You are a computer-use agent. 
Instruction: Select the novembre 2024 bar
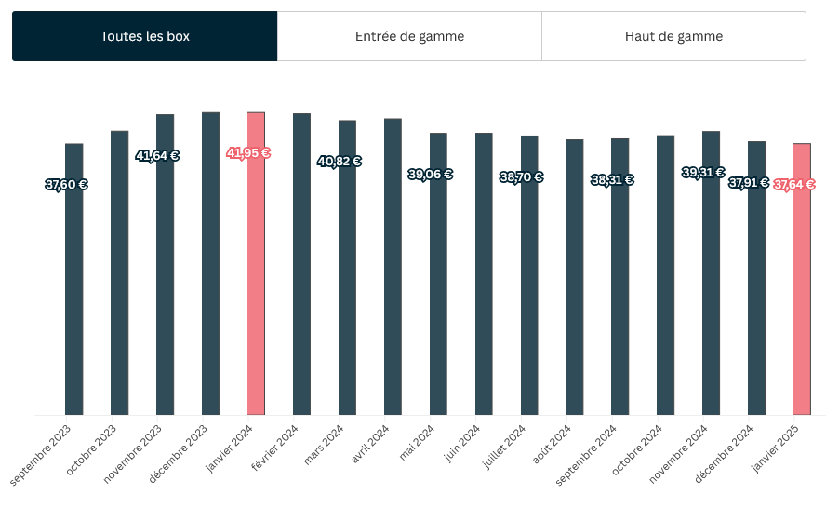(x=711, y=288)
